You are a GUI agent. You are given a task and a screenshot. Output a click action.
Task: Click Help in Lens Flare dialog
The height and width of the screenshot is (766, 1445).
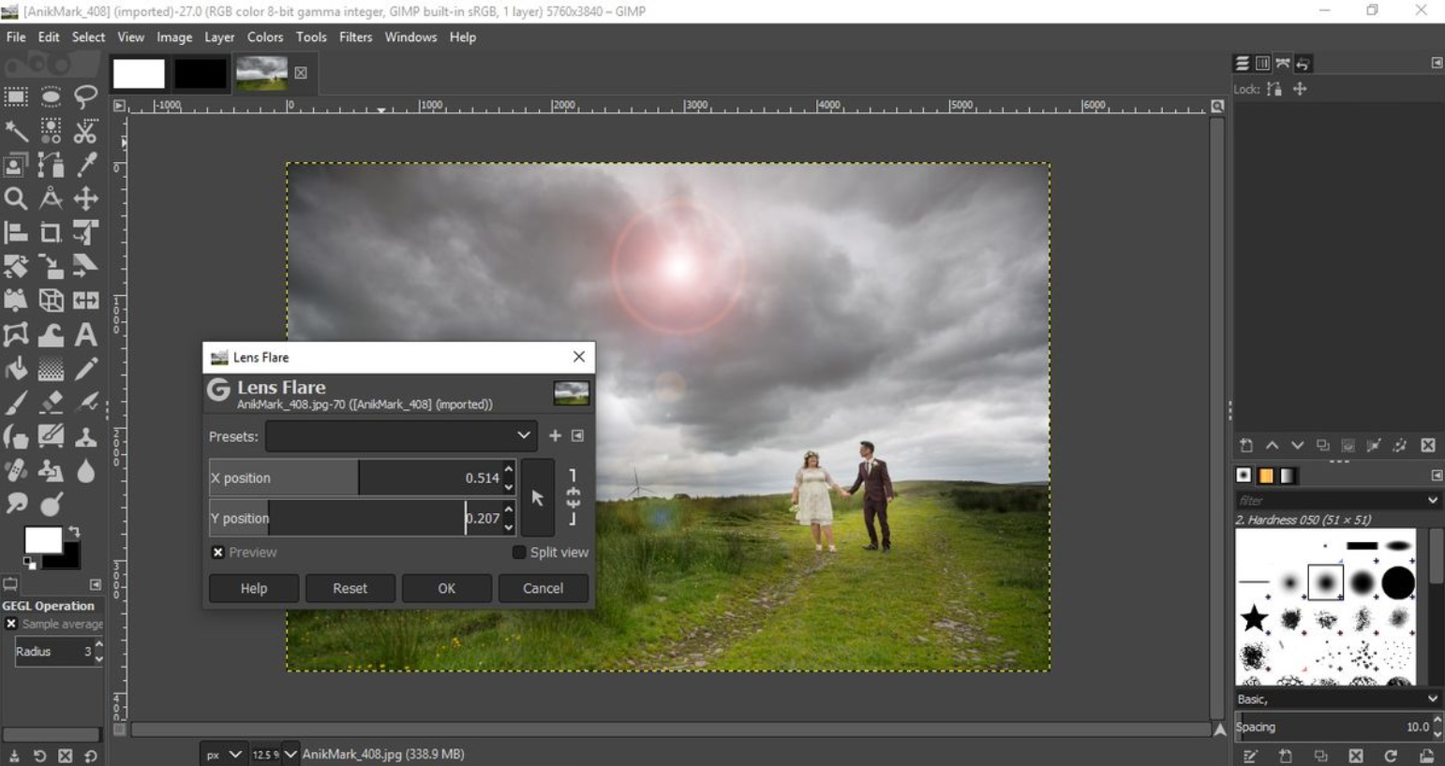pos(254,588)
